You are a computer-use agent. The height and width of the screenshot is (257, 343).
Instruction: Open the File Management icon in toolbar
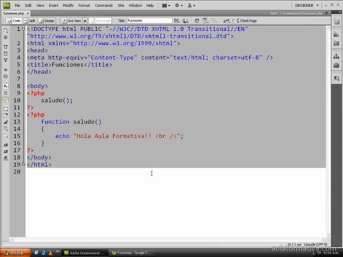pyautogui.click(x=177, y=21)
